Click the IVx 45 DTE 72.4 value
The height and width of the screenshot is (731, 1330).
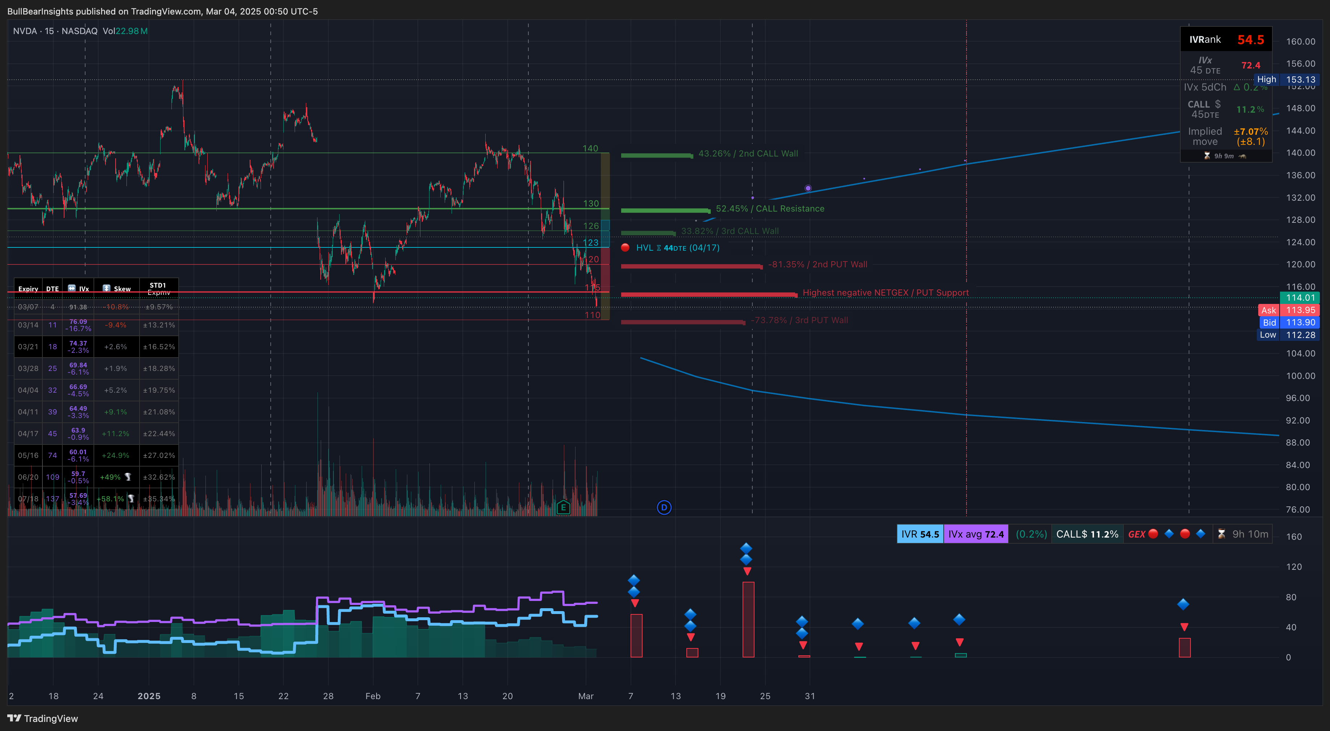tap(1251, 65)
